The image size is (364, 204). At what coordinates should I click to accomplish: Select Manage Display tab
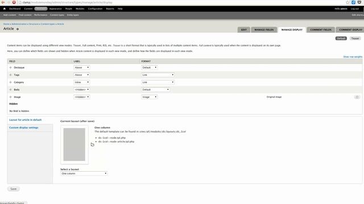point(292,29)
